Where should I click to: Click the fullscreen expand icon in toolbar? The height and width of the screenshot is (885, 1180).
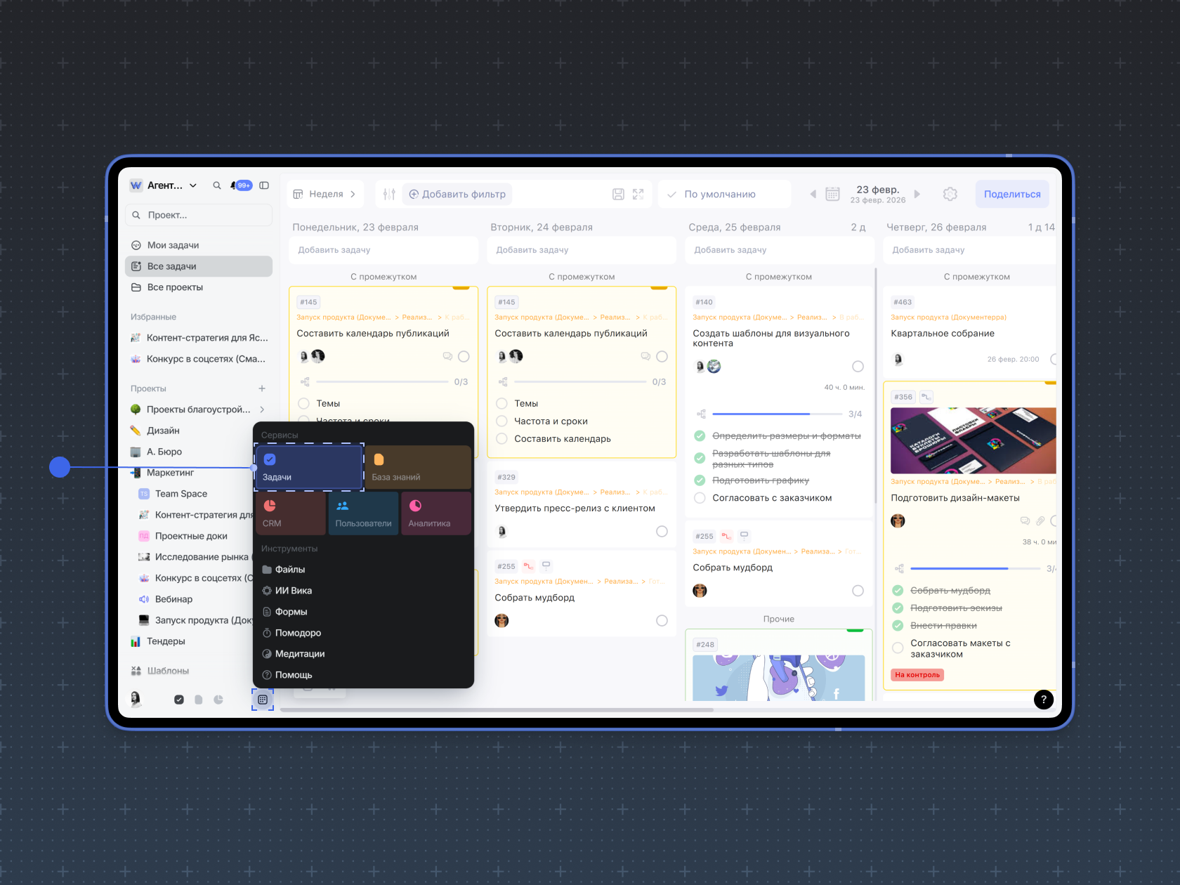tap(638, 194)
